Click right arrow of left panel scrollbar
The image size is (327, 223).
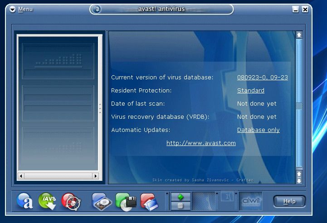96,176
